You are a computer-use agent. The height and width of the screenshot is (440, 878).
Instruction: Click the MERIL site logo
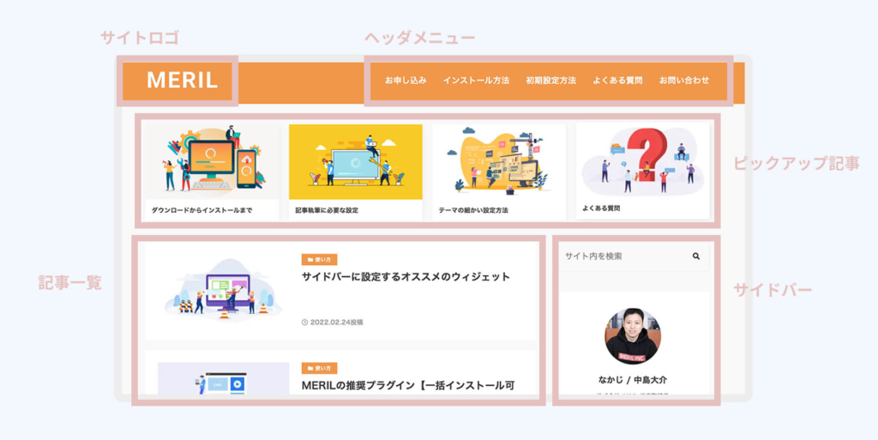[182, 81]
